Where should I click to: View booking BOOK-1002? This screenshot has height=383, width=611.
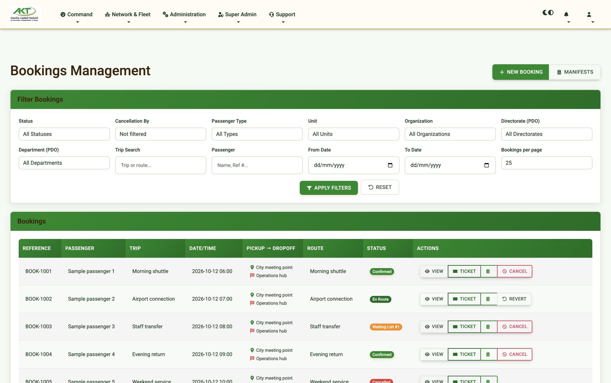pyautogui.click(x=434, y=299)
